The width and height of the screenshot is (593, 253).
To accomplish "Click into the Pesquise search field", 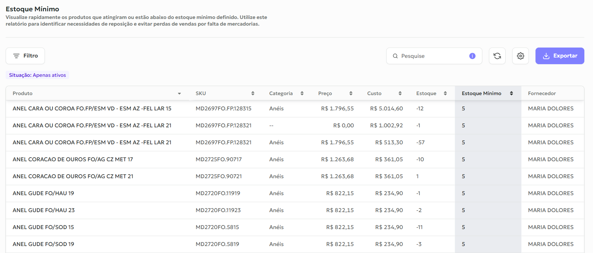I will [434, 56].
